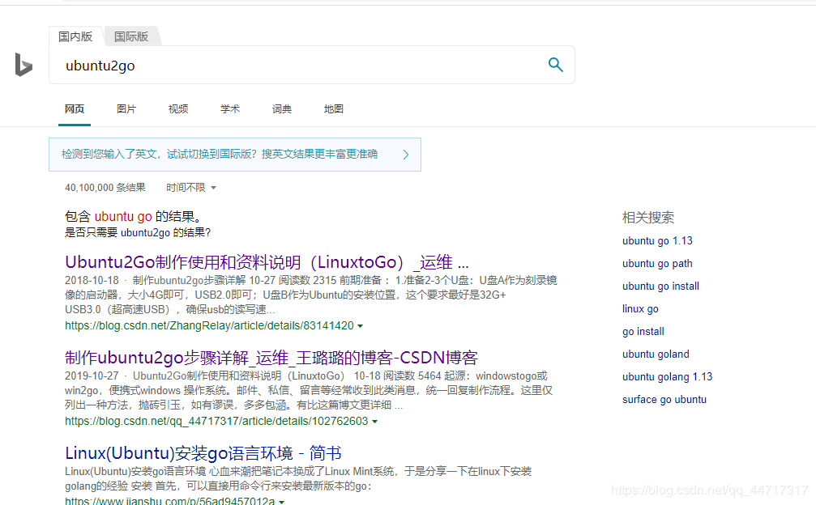This screenshot has width=816, height=505.
Task: Switch to the 国际版 tab
Action: coord(131,36)
